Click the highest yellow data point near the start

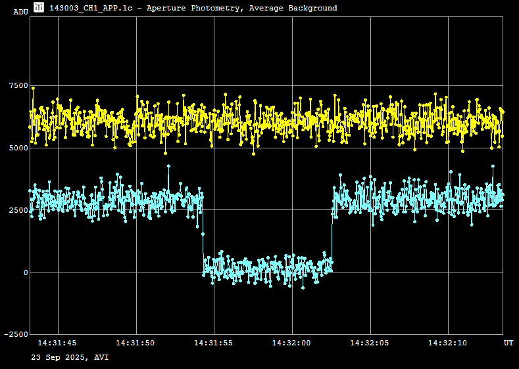(x=33, y=88)
